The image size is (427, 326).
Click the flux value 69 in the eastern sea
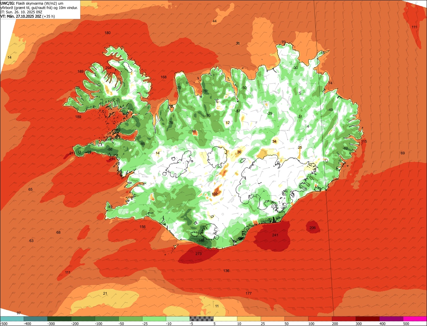(403, 153)
